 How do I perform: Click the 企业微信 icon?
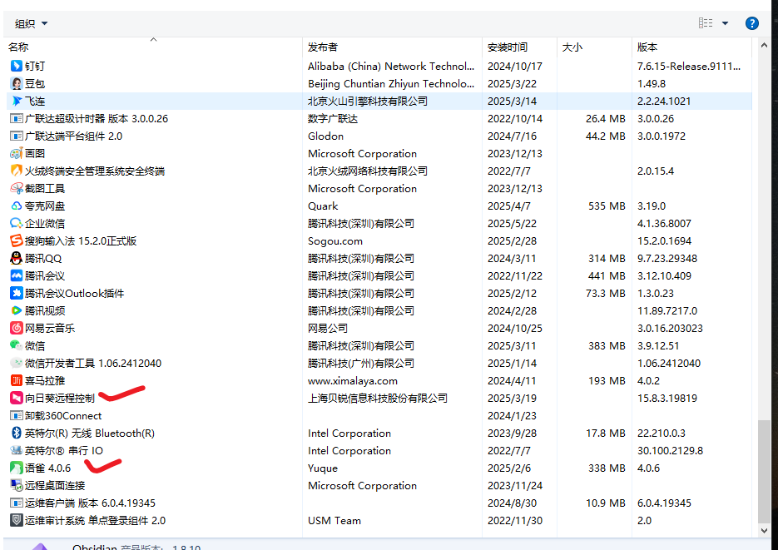[17, 223]
